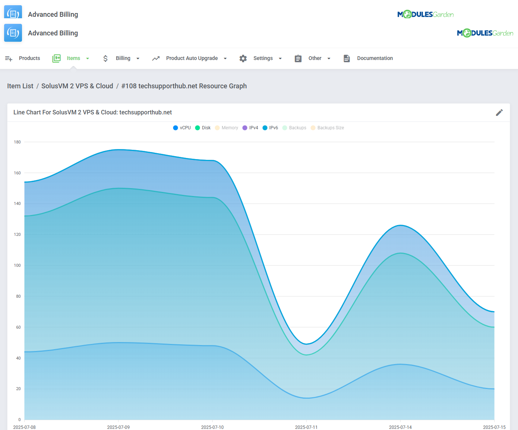Click the pencil edit icon on chart
The height and width of the screenshot is (430, 518).
pyautogui.click(x=499, y=113)
